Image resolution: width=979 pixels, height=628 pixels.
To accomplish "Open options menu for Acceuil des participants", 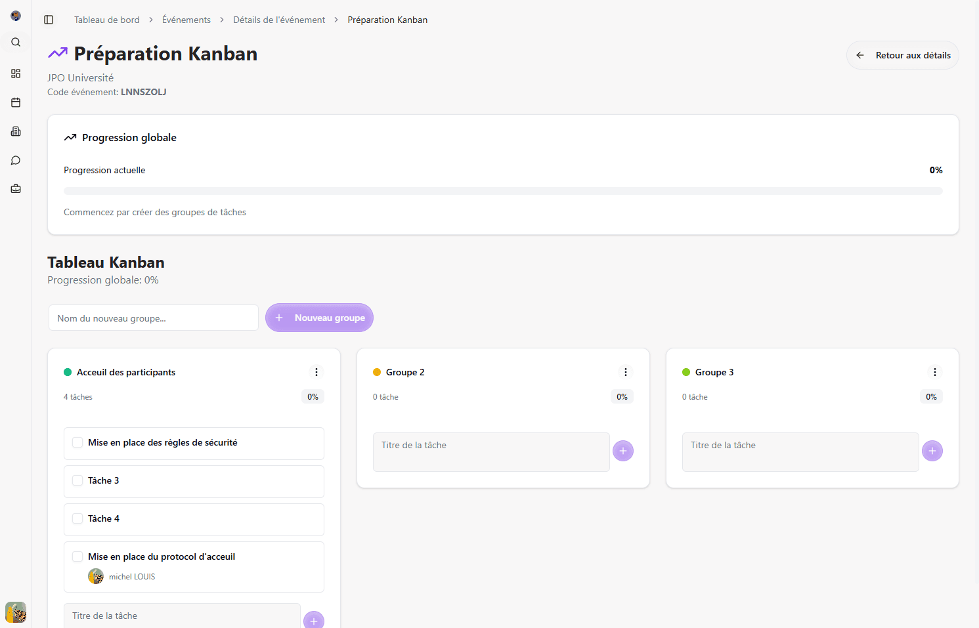I will 316,372.
